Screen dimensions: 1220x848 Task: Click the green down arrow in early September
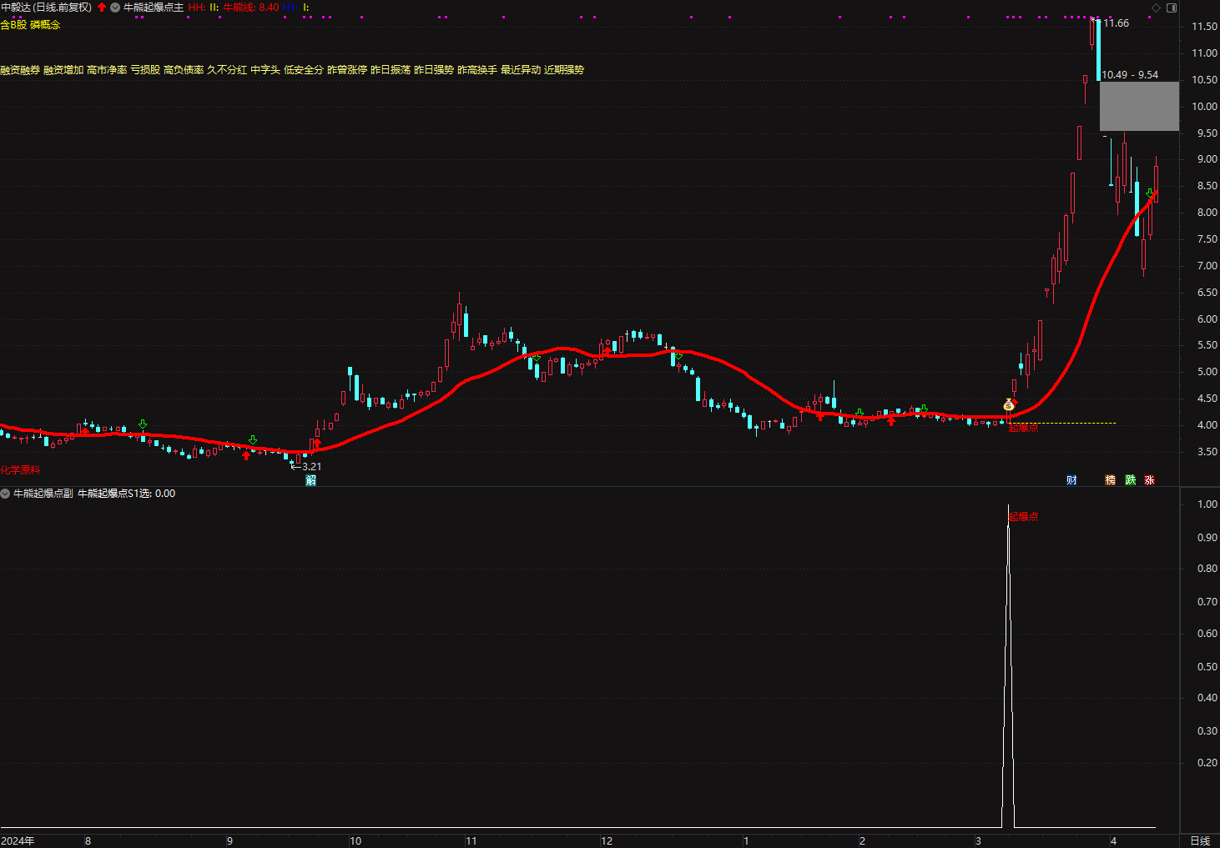click(253, 439)
